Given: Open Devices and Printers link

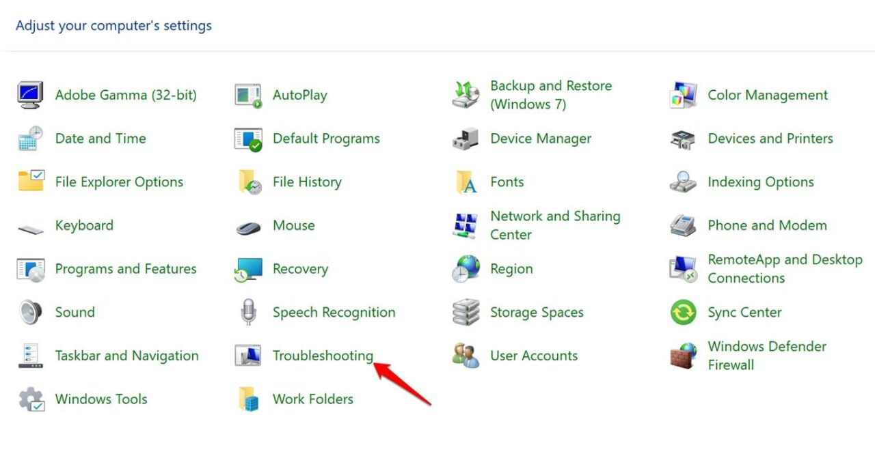Looking at the screenshot, I should tap(770, 139).
